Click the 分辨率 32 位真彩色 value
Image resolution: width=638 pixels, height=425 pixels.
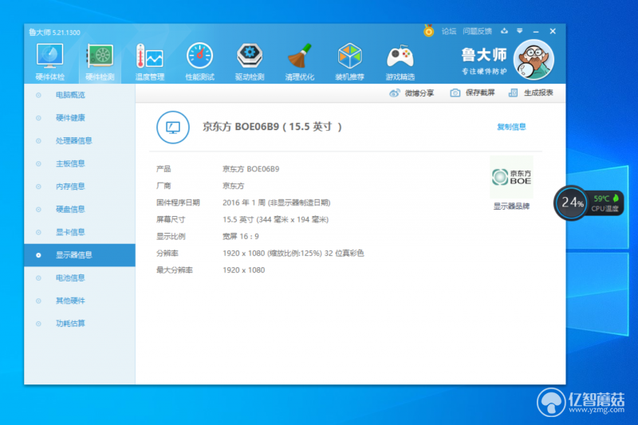(x=293, y=254)
